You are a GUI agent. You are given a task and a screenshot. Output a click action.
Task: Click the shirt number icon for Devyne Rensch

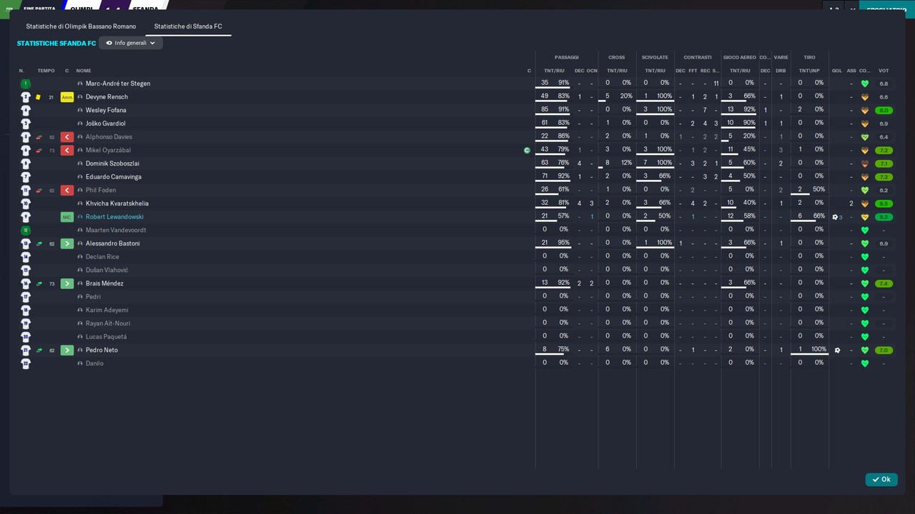coord(26,97)
